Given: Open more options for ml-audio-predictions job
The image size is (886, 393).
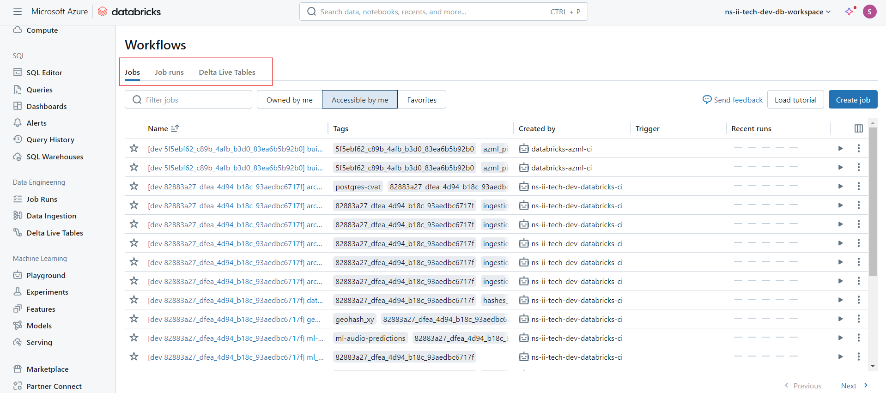Looking at the screenshot, I should 859,338.
